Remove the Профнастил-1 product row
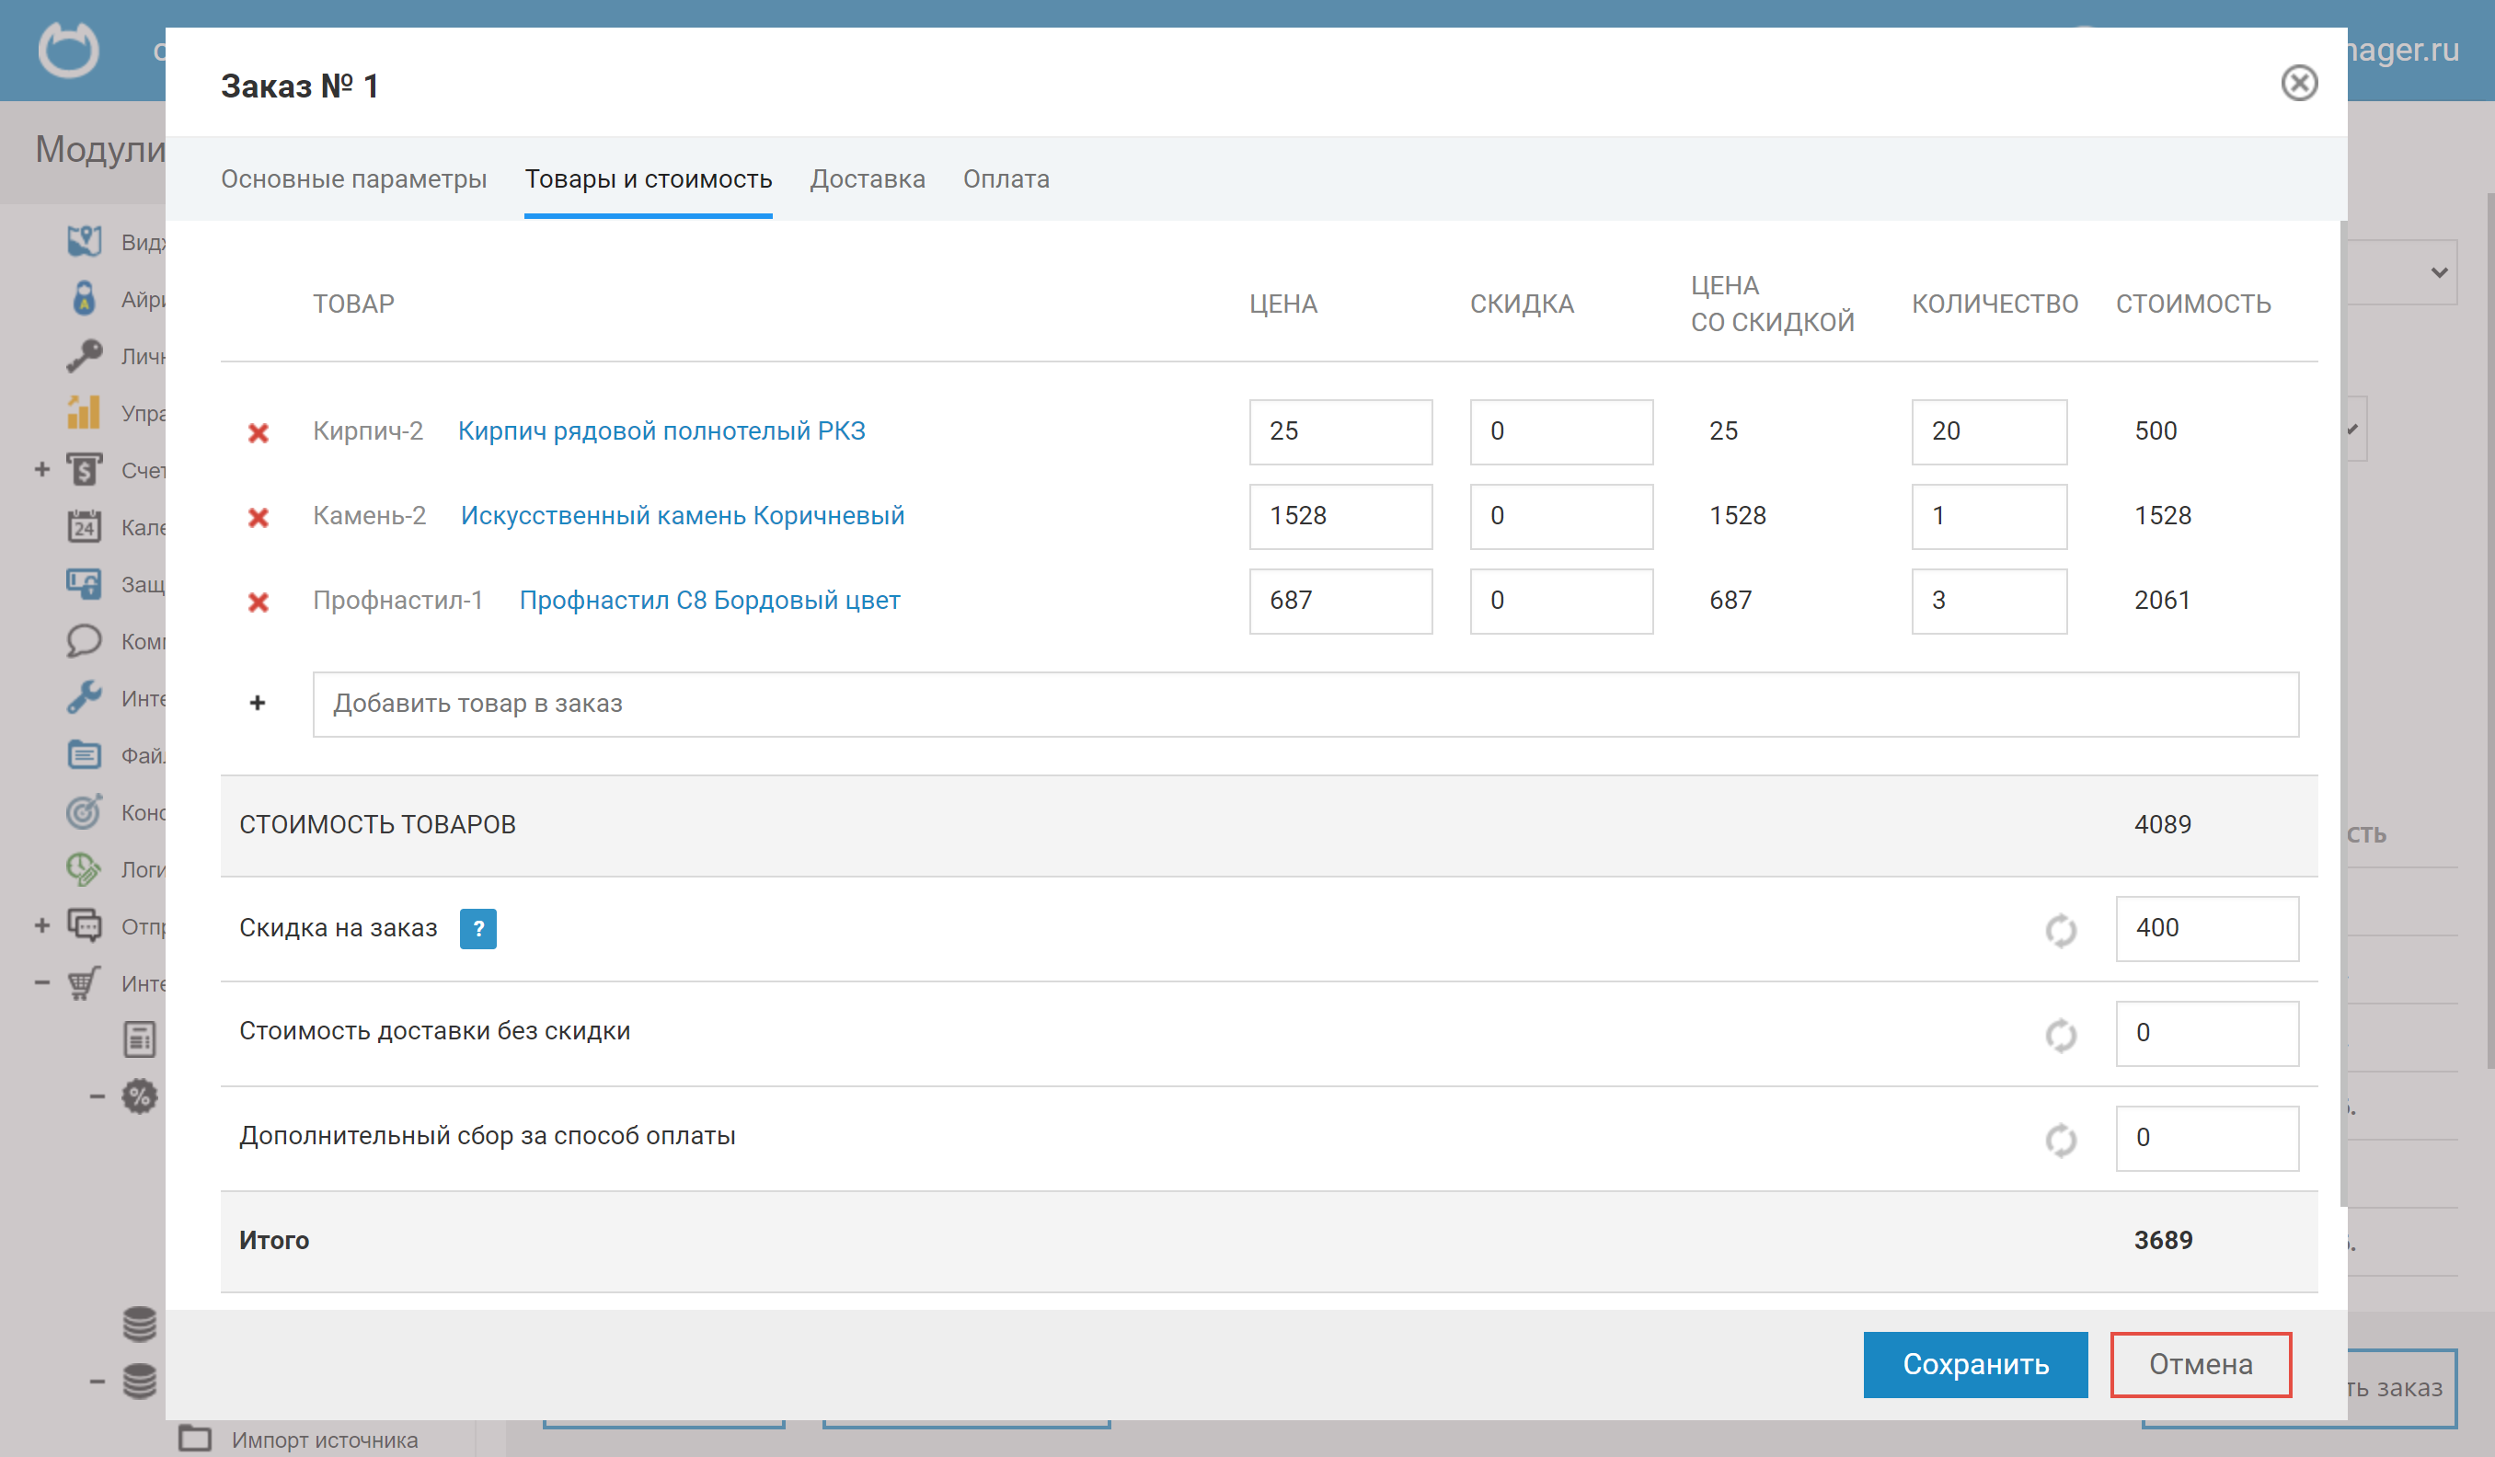This screenshot has height=1457, width=2495. click(259, 602)
